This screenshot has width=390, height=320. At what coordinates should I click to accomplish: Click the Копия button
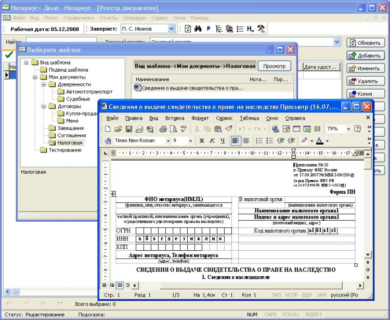366,94
